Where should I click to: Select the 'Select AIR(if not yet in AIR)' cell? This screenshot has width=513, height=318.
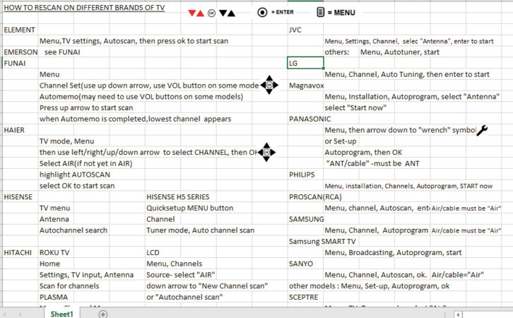[x=85, y=163]
